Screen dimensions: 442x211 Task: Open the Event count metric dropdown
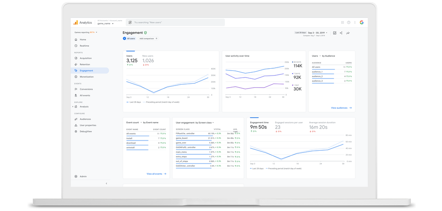(134, 122)
